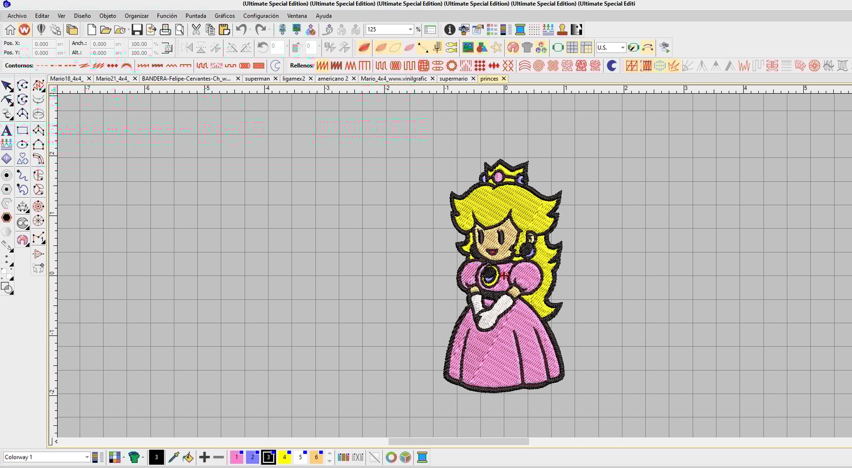The width and height of the screenshot is (852, 468).
Task: Click the Princess Peach embroidery design
Action: (504, 276)
